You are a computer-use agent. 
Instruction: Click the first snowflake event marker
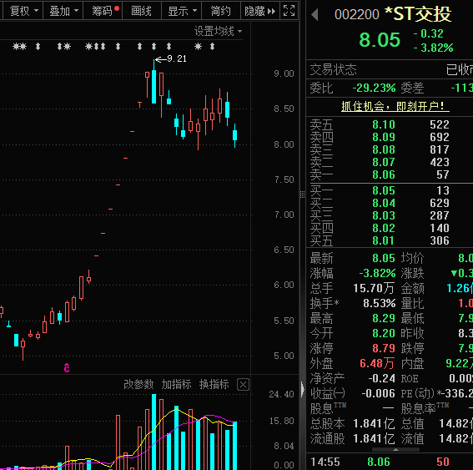(17, 47)
